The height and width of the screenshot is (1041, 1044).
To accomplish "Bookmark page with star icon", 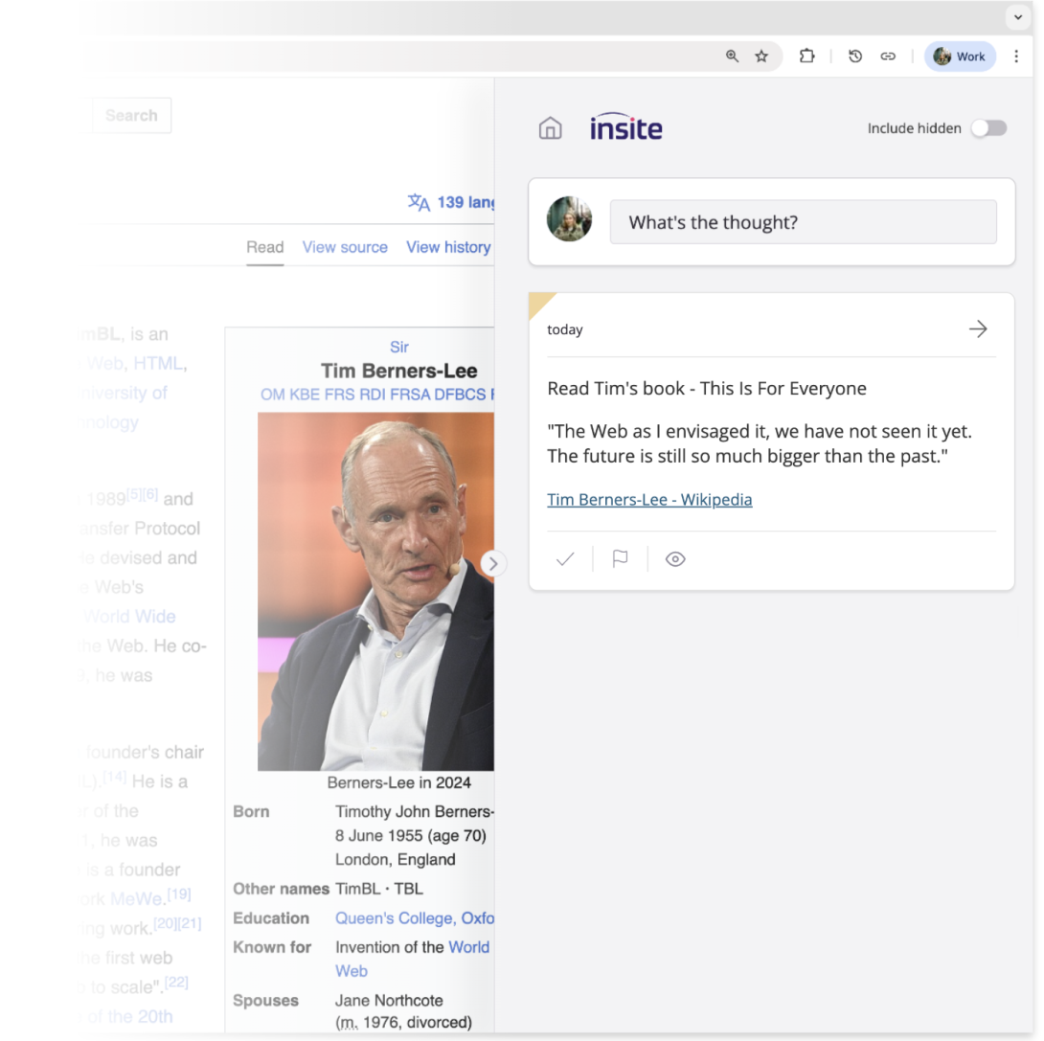I will click(x=761, y=56).
